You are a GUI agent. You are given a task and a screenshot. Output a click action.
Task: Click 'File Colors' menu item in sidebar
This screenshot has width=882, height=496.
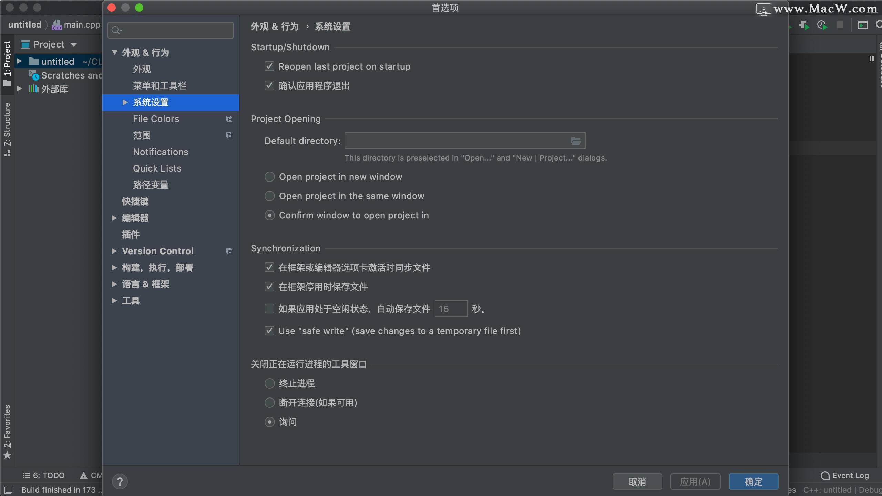[x=156, y=119]
